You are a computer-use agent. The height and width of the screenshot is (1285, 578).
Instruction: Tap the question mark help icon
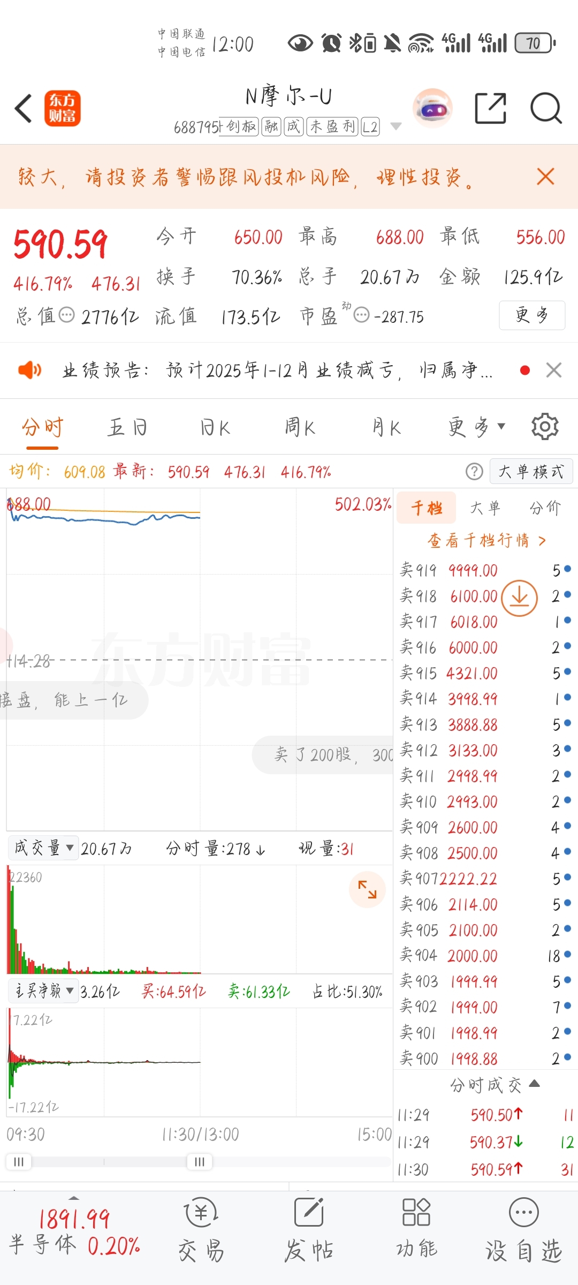click(474, 472)
